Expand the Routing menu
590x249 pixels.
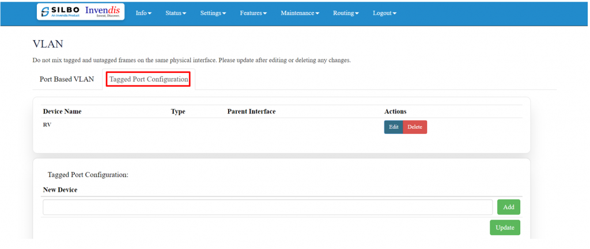pyautogui.click(x=346, y=13)
